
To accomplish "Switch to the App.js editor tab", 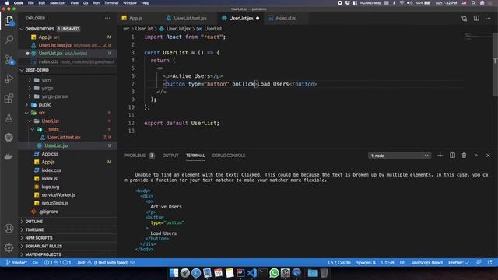I will [136, 19].
